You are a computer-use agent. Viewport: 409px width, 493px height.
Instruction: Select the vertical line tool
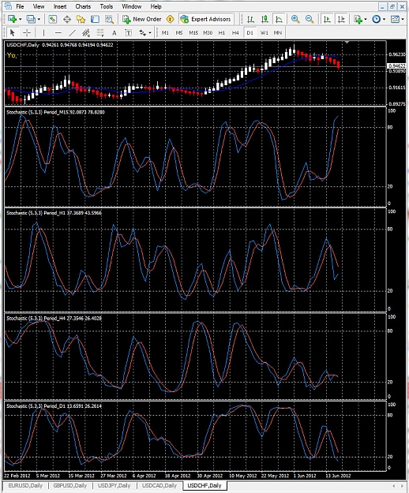43,32
